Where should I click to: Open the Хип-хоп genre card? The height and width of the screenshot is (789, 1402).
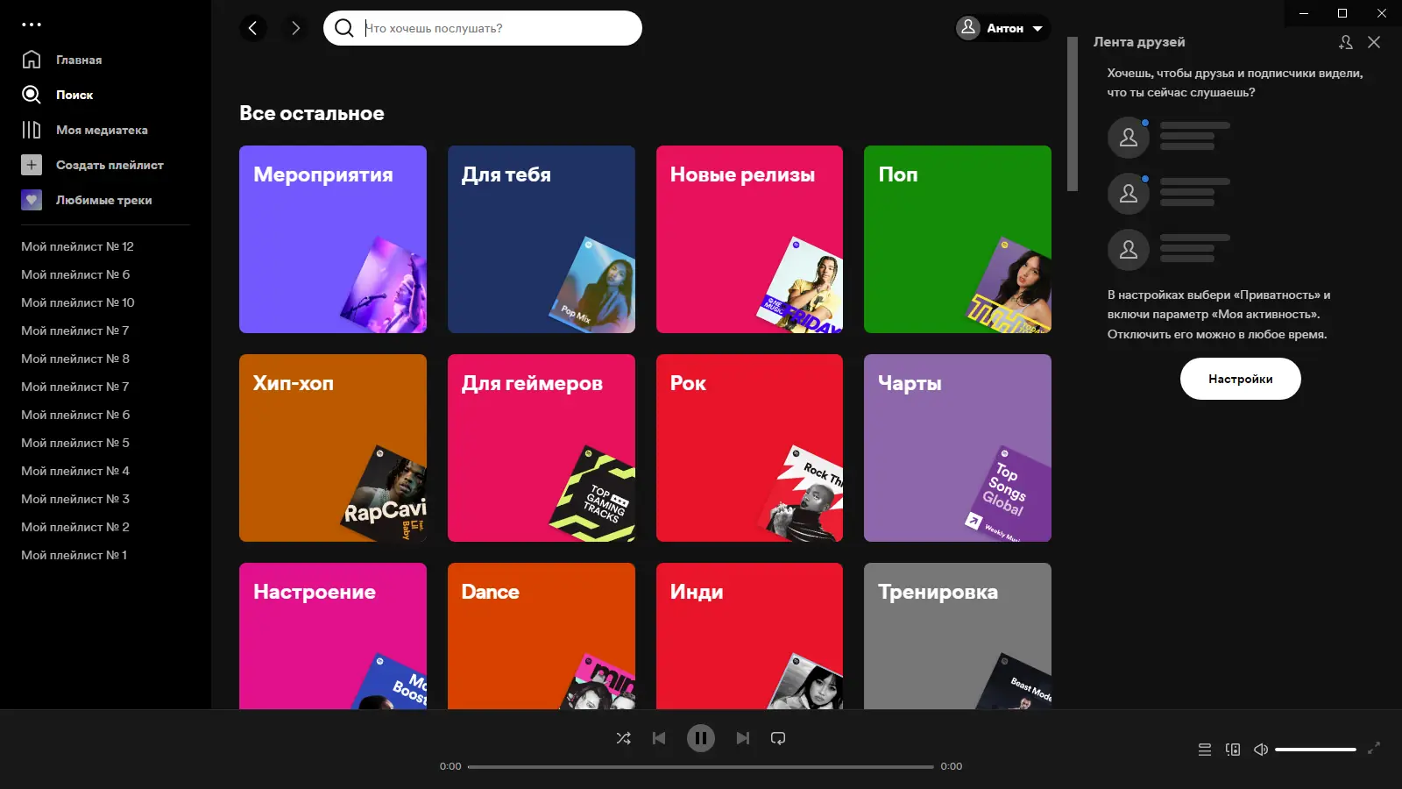333,448
